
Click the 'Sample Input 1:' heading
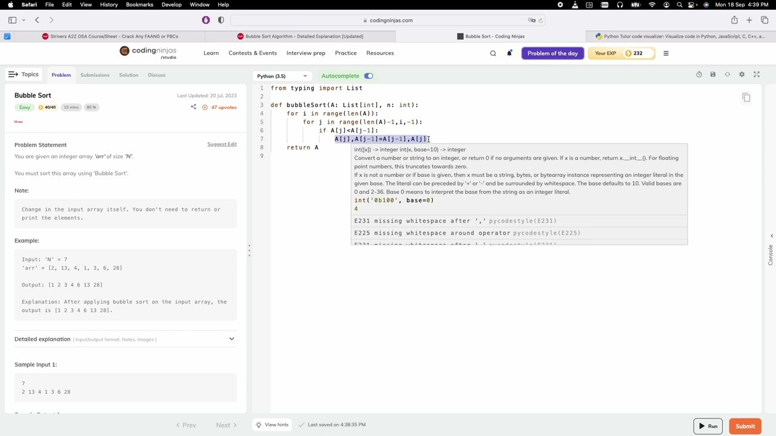pos(36,365)
